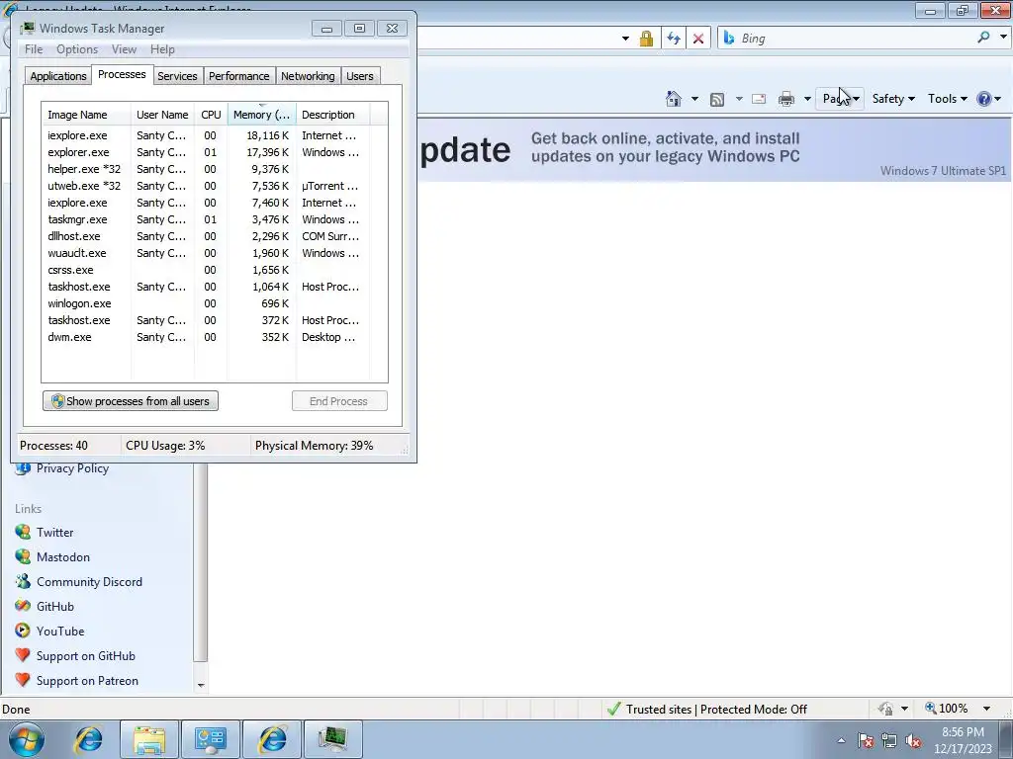Open the address bar dropdown arrow
Image resolution: width=1013 pixels, height=759 pixels.
pyautogui.click(x=625, y=39)
